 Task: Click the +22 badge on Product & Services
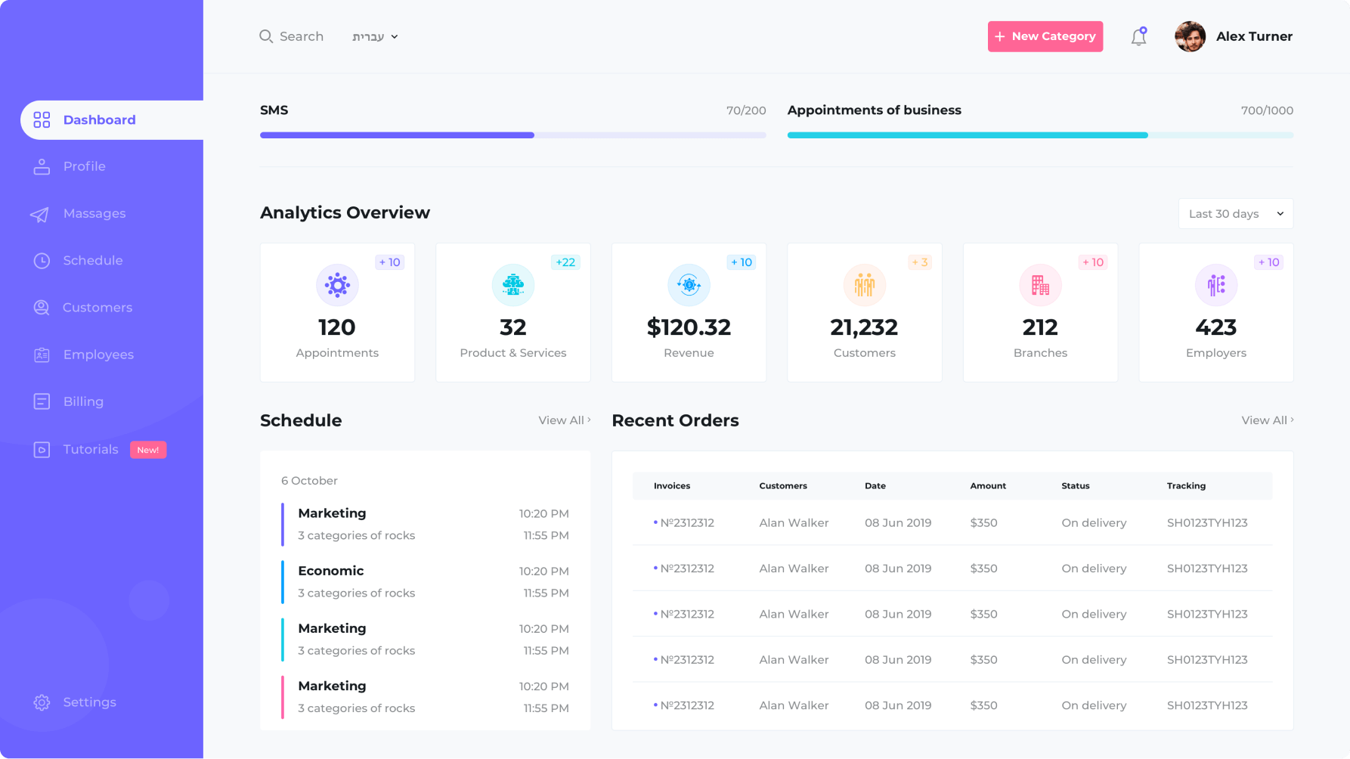565,262
